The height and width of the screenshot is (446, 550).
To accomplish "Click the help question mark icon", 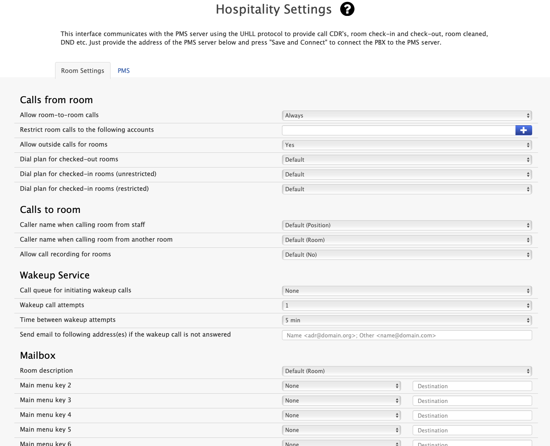I will [x=347, y=9].
